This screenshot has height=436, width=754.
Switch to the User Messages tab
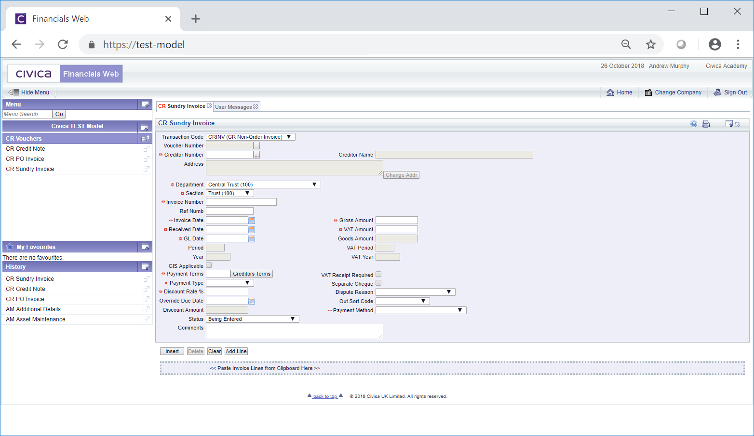coord(233,107)
